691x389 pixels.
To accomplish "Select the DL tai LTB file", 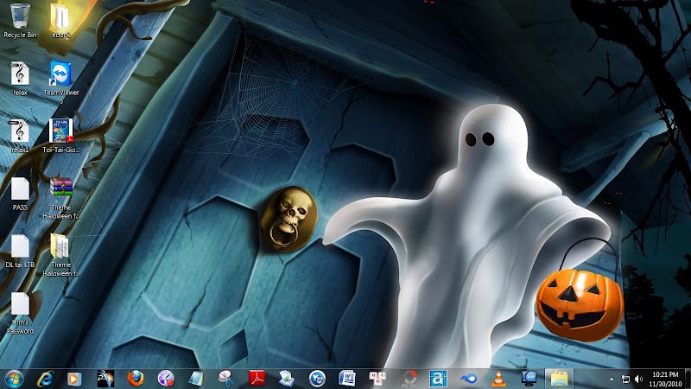I will tap(20, 252).
